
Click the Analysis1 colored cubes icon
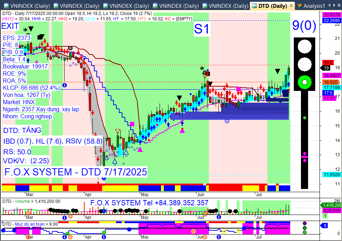[299, 6]
